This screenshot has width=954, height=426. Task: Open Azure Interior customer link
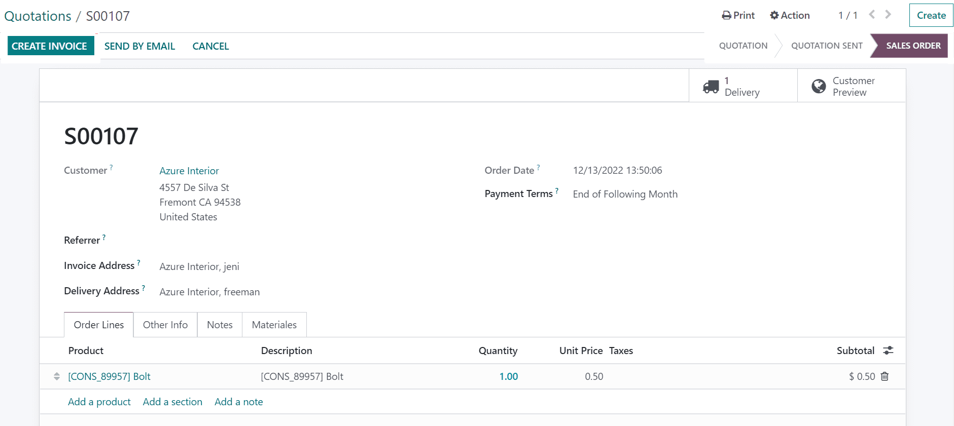point(189,171)
